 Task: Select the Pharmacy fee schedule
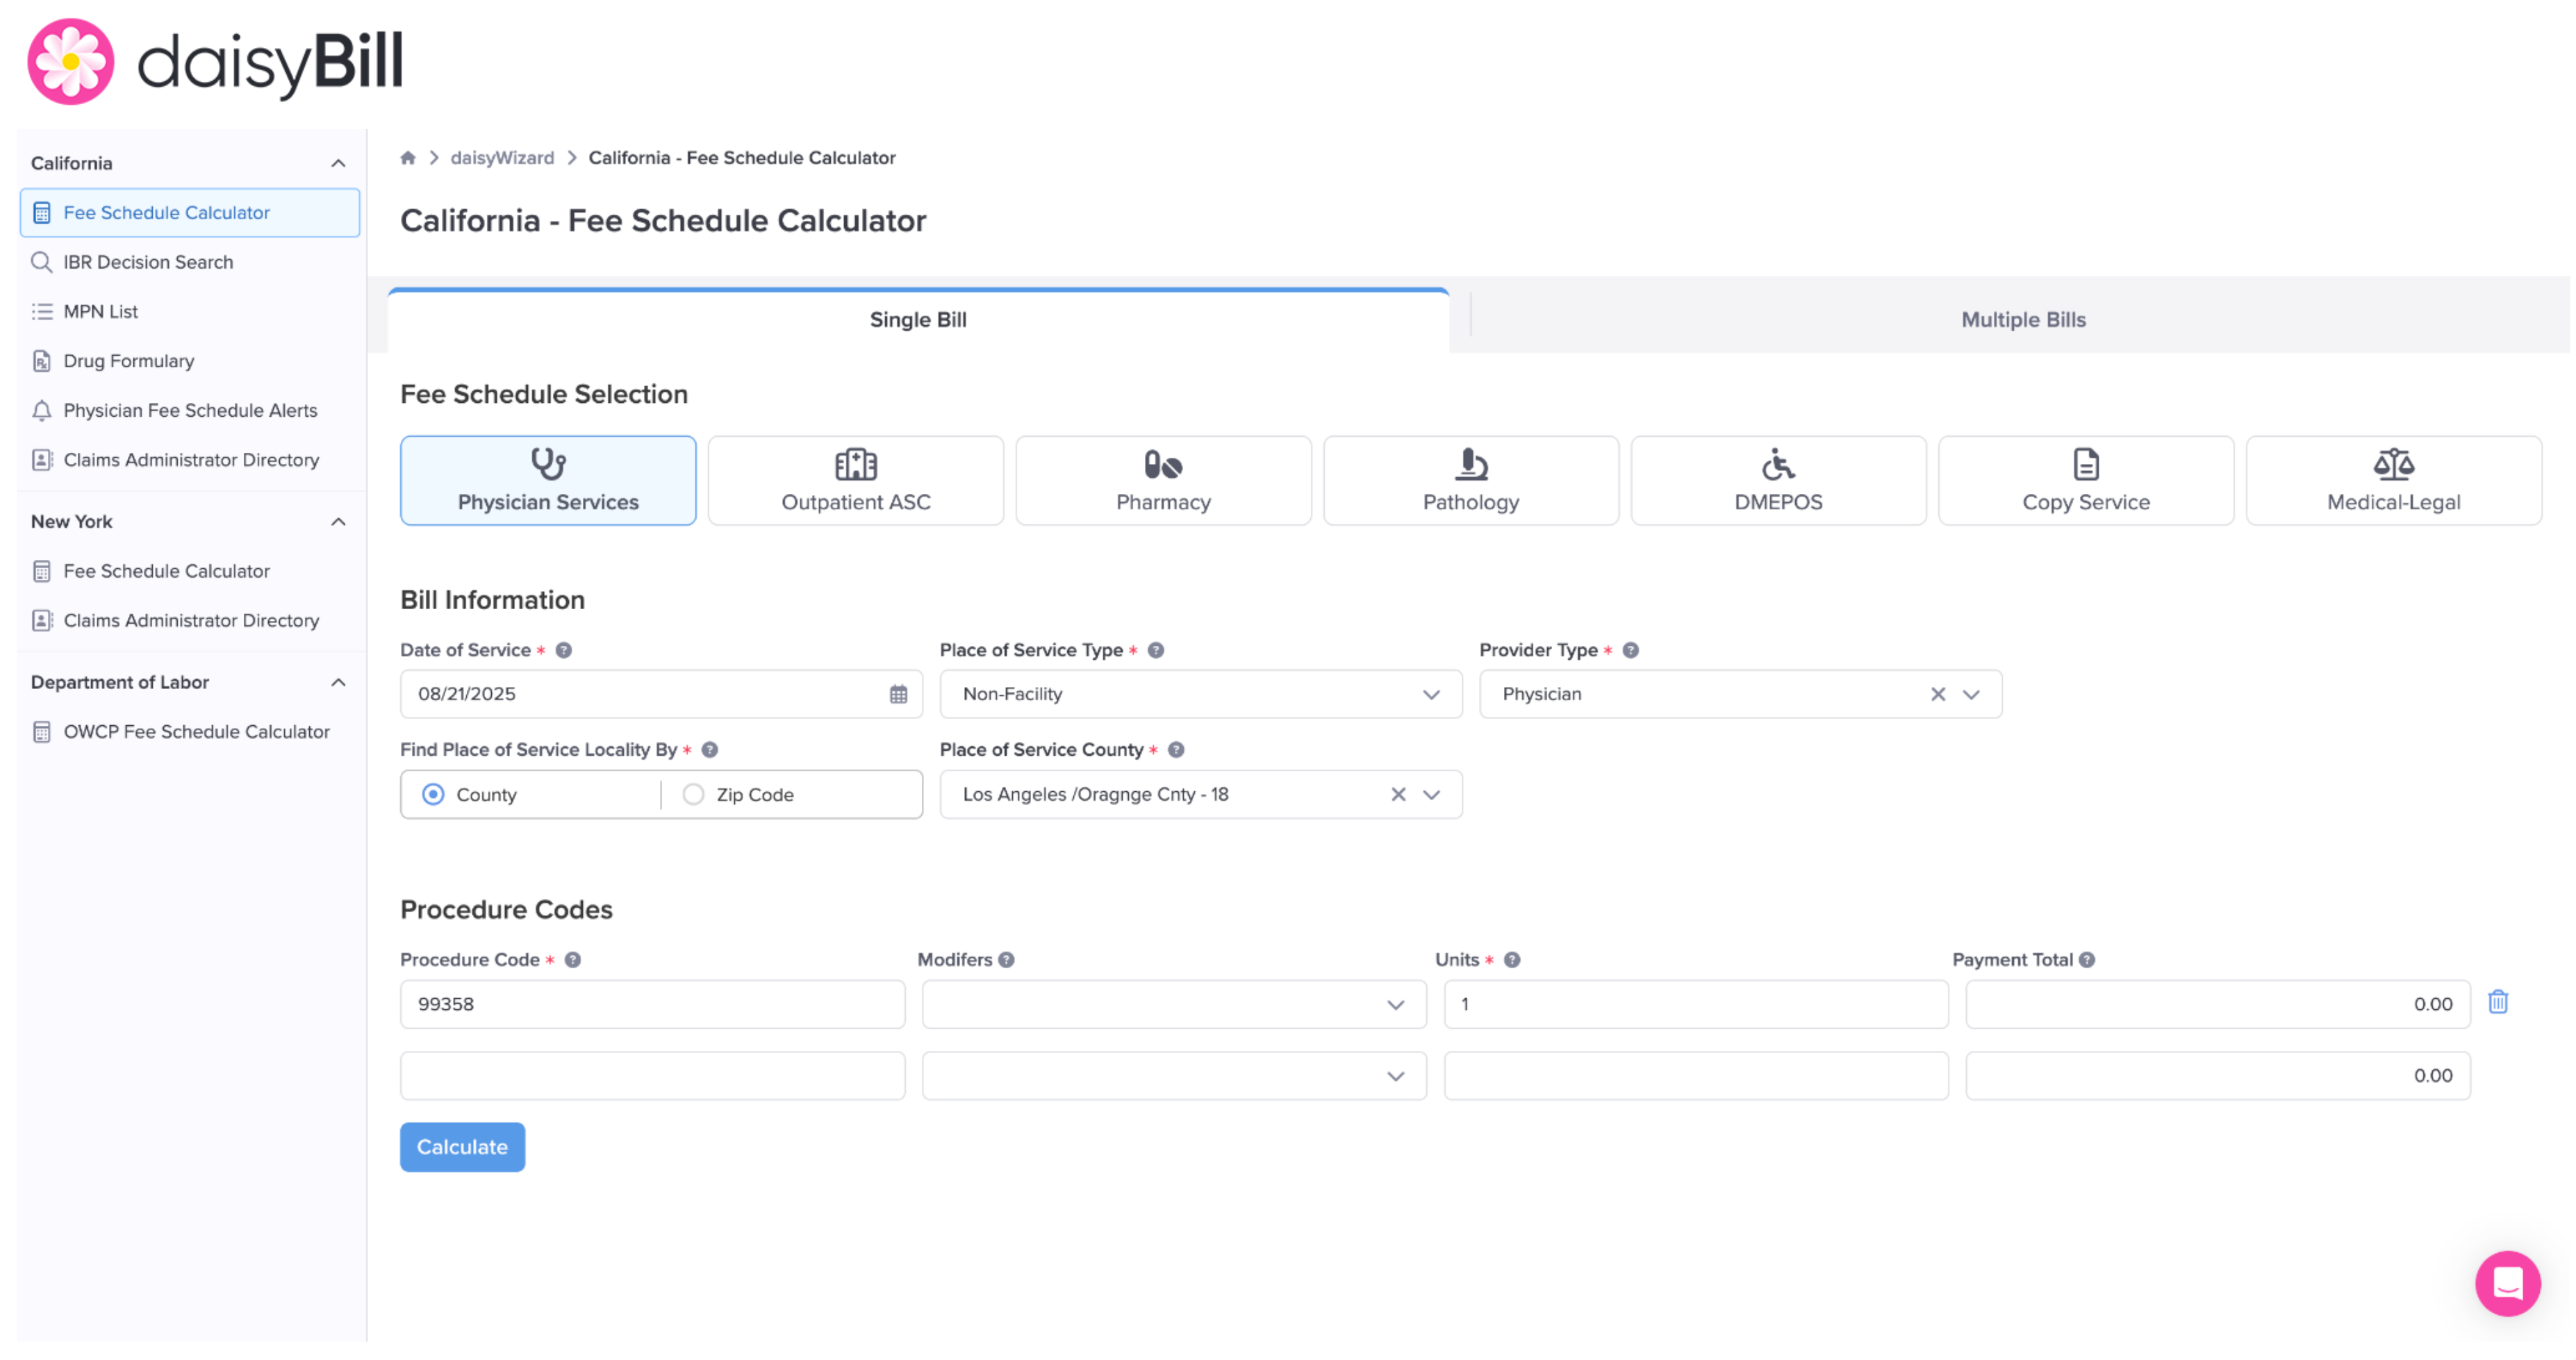pyautogui.click(x=1162, y=480)
